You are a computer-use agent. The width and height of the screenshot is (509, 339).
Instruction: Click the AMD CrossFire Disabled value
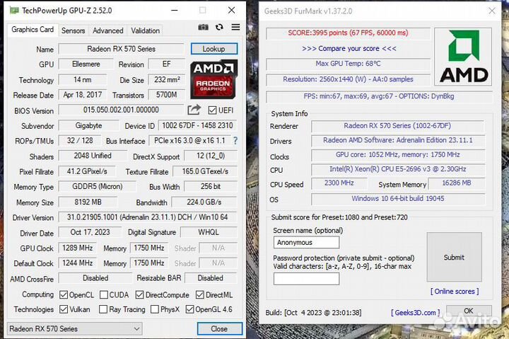tap(95, 278)
